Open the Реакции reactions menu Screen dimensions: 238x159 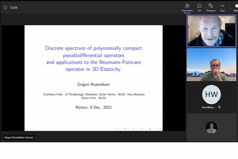211,8
